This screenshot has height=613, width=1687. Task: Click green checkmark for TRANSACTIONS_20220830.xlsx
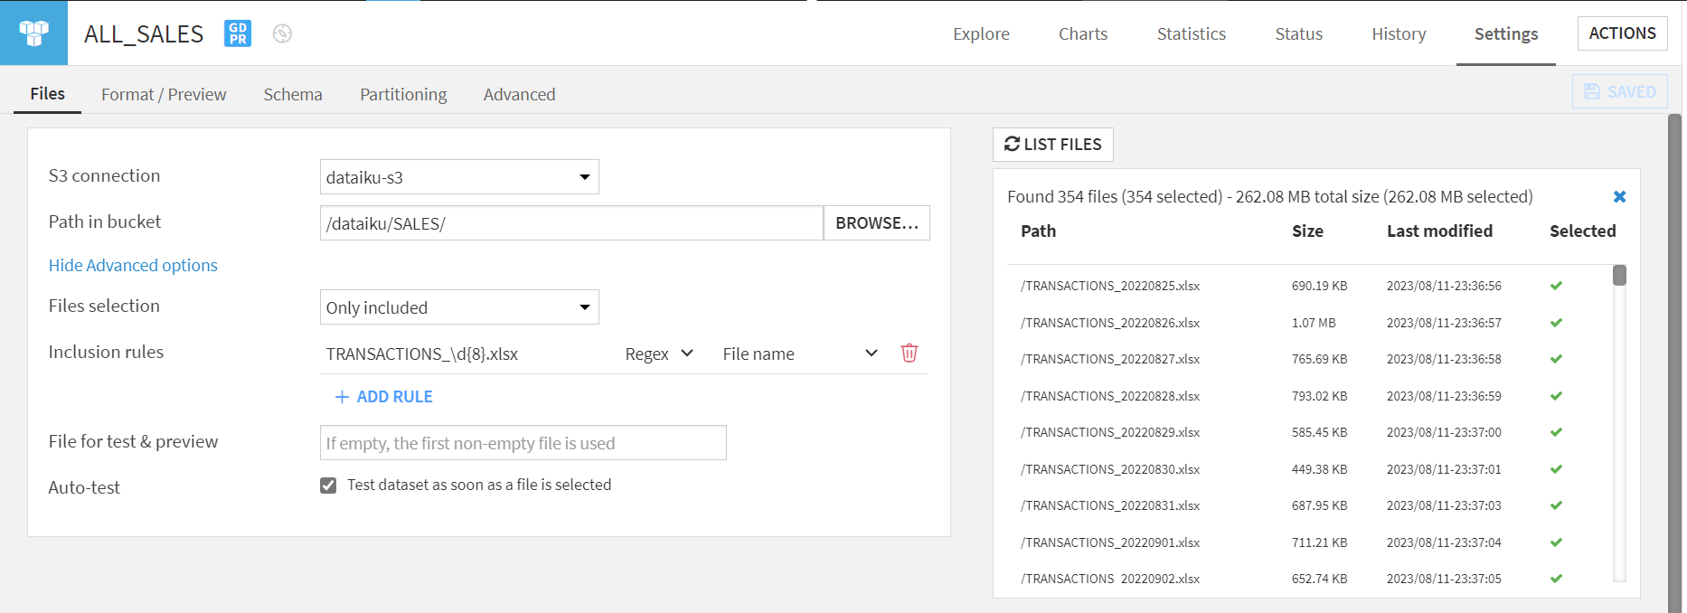(x=1556, y=469)
